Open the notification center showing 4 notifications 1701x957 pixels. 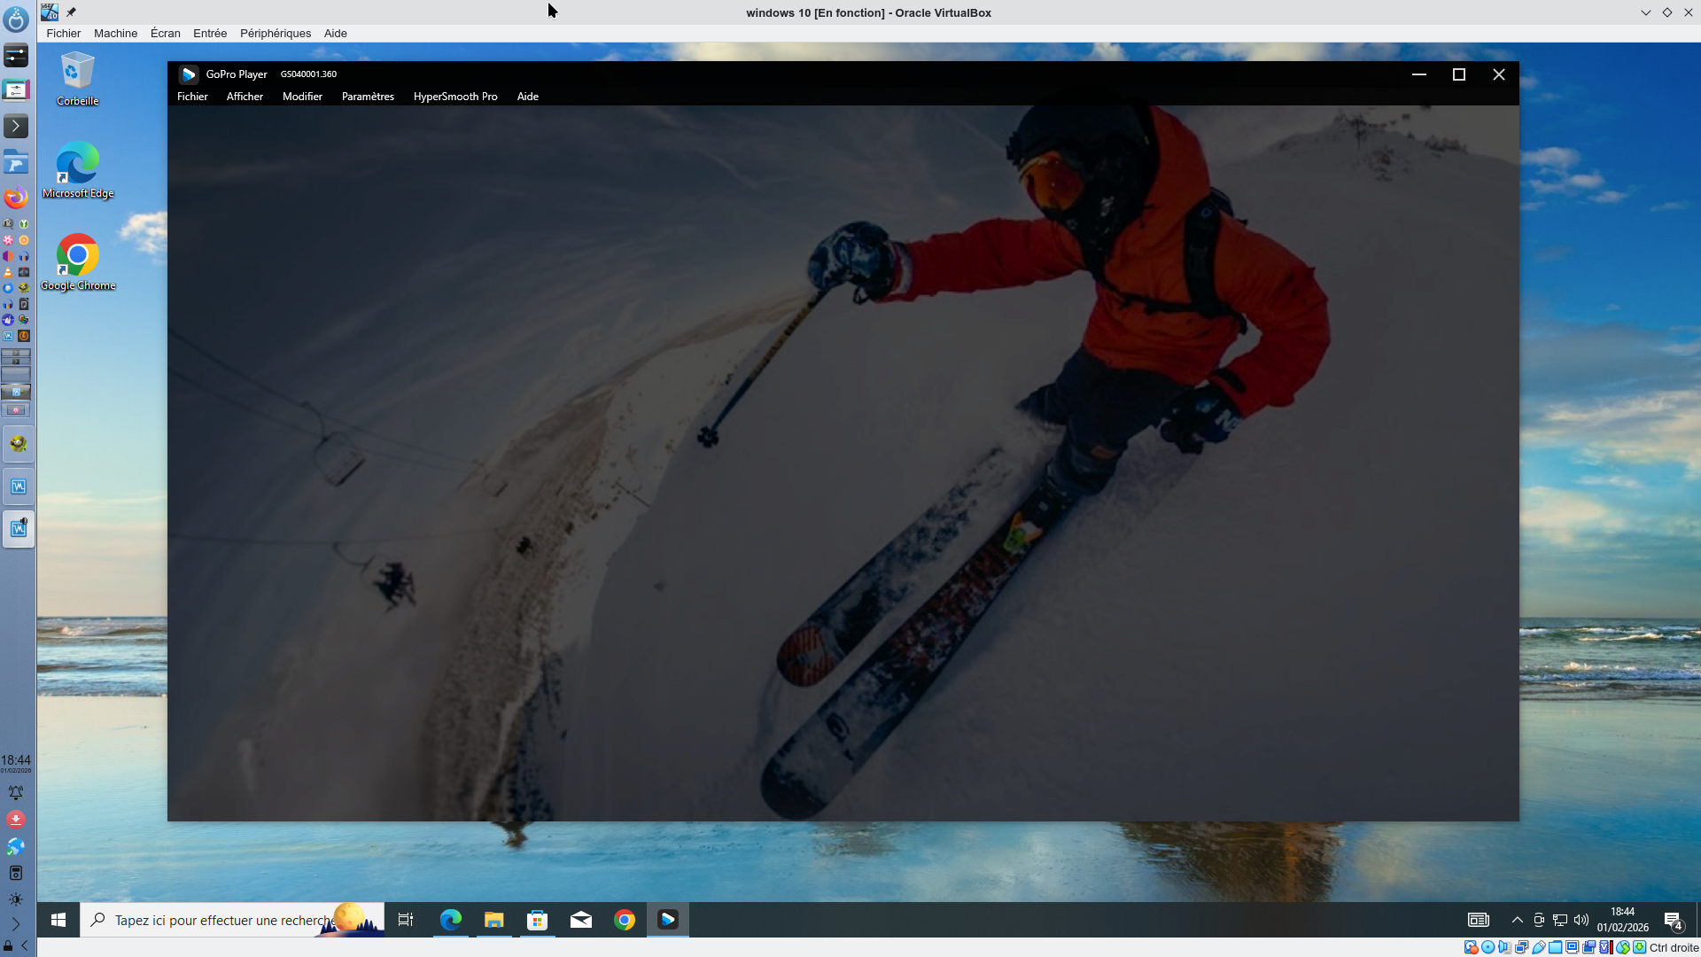pos(1677,920)
